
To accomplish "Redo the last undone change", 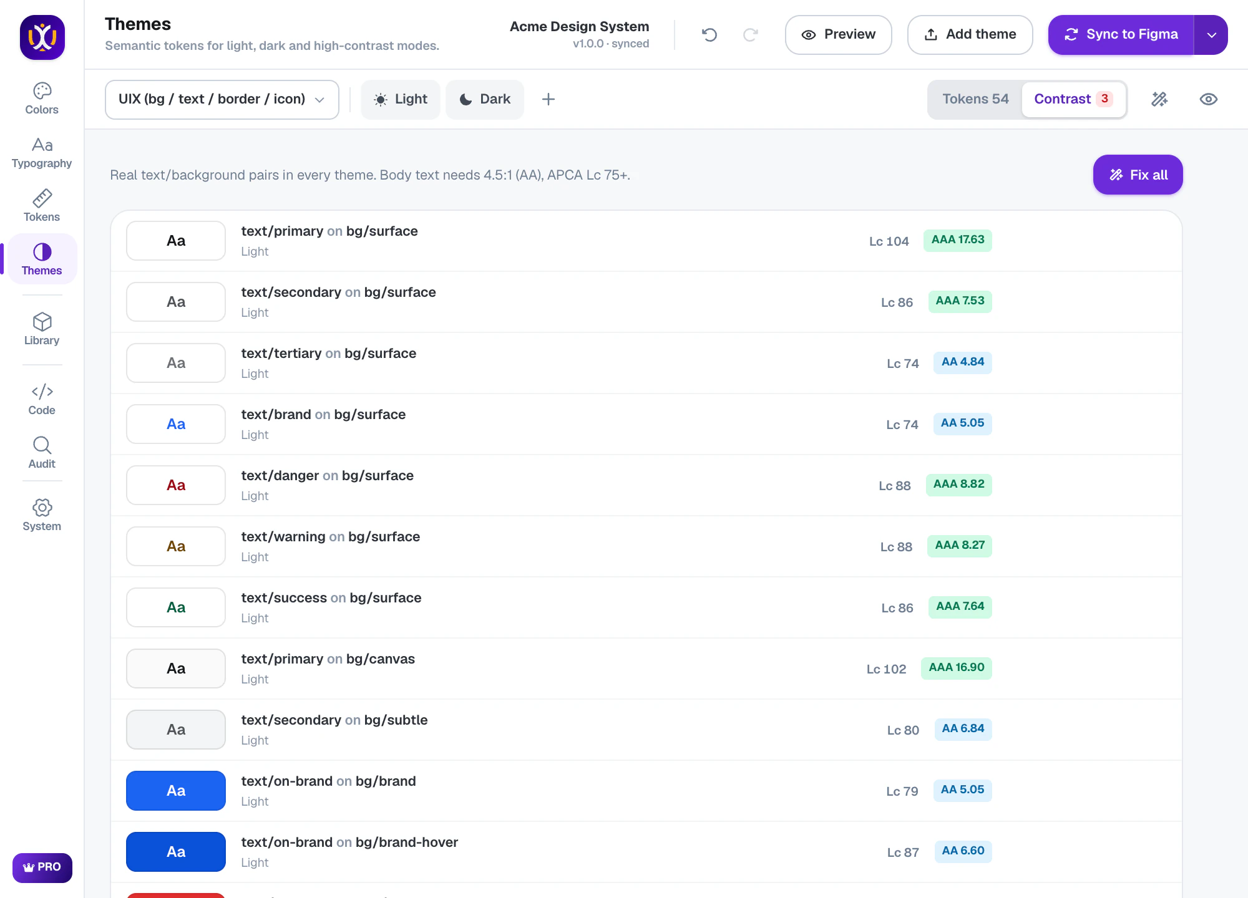I will (751, 35).
